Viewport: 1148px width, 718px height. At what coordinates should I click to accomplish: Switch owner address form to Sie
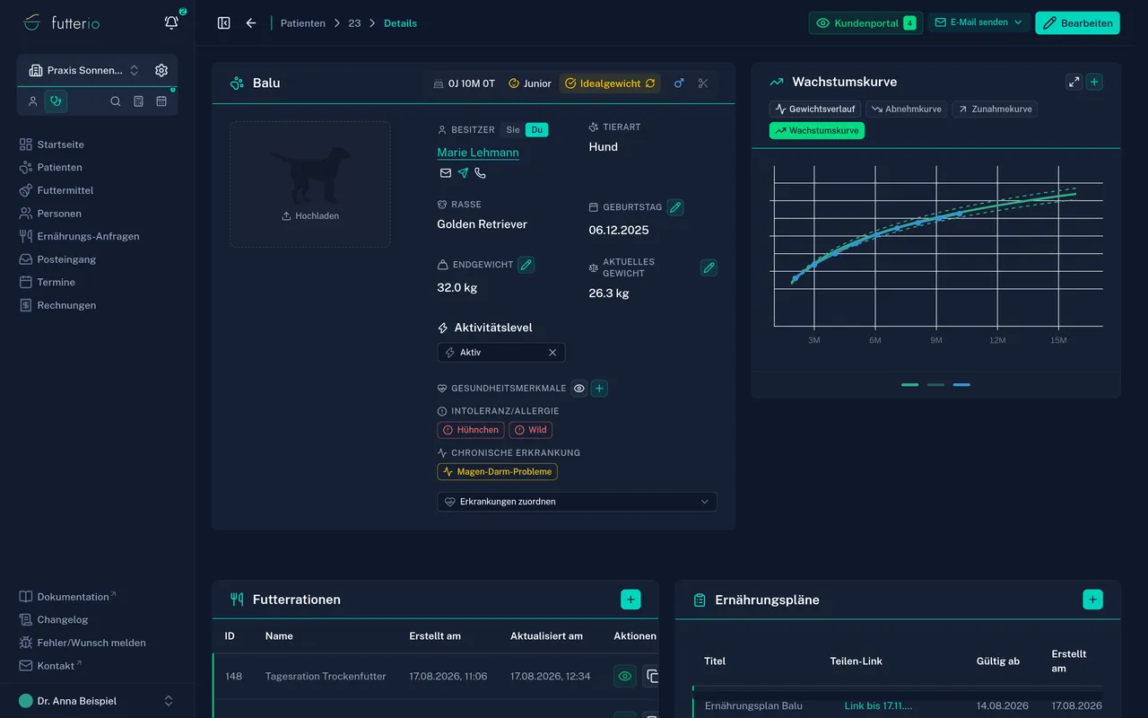coord(513,130)
